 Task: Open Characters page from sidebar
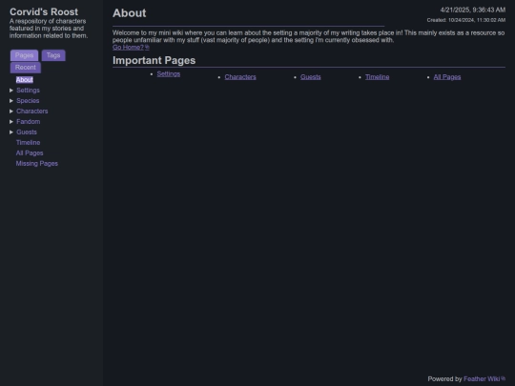coord(31,112)
